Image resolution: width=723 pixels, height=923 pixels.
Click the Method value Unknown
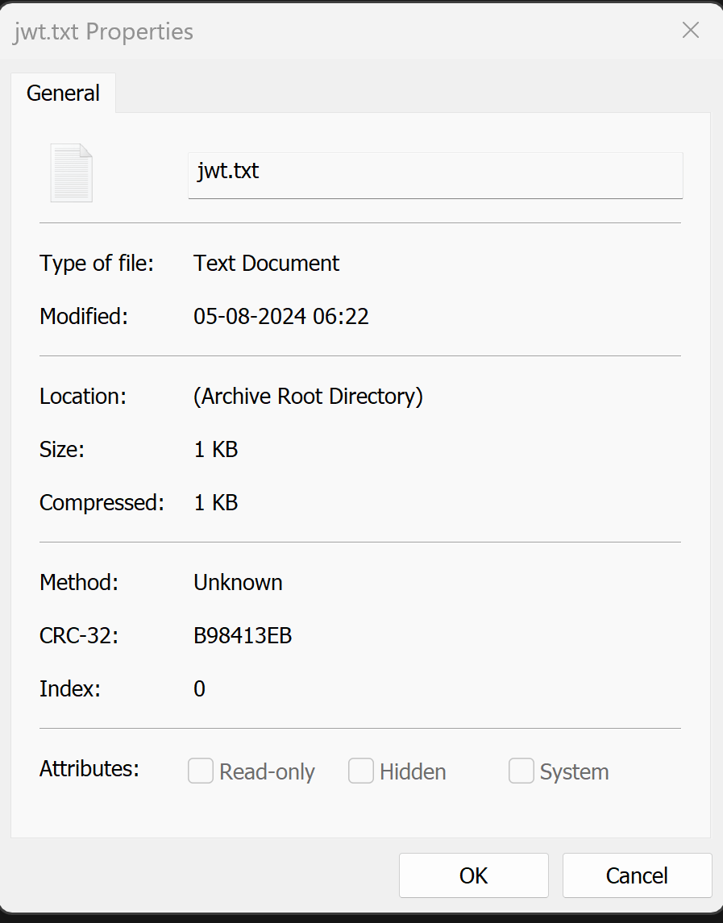[238, 583]
